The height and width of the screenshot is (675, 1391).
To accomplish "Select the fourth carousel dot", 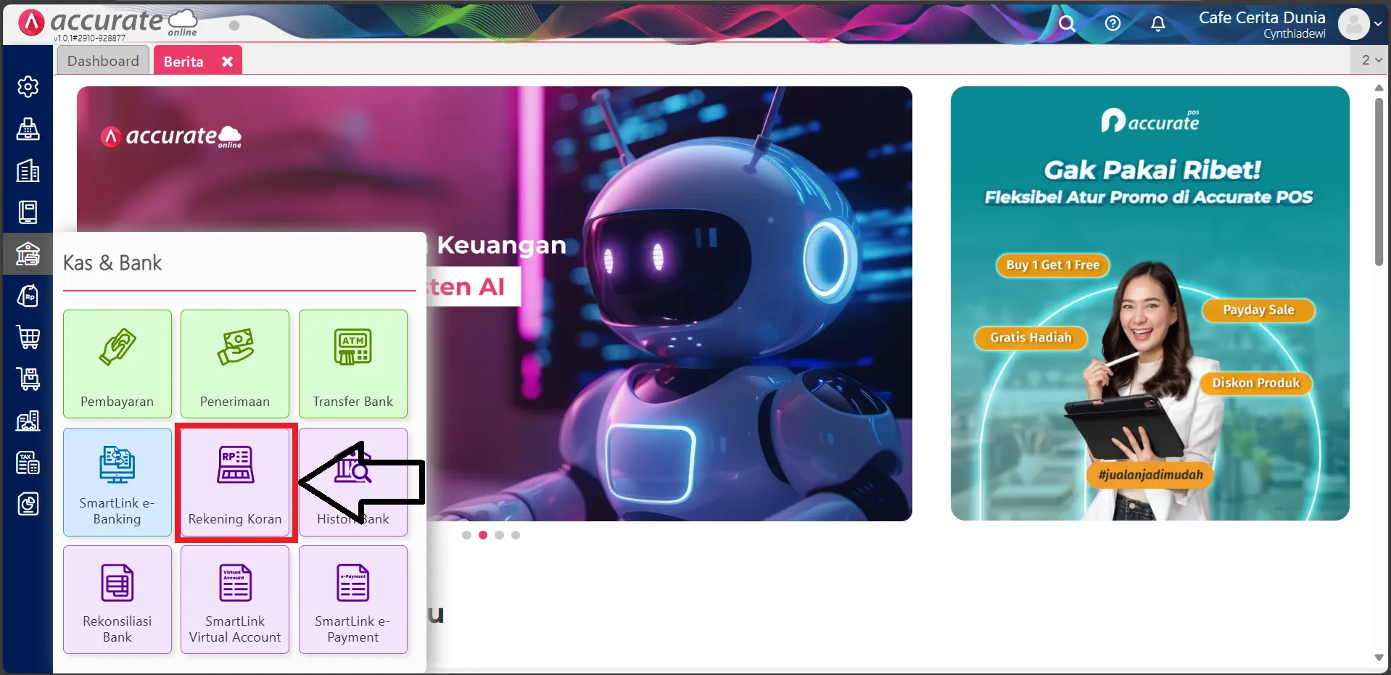I will 516,535.
